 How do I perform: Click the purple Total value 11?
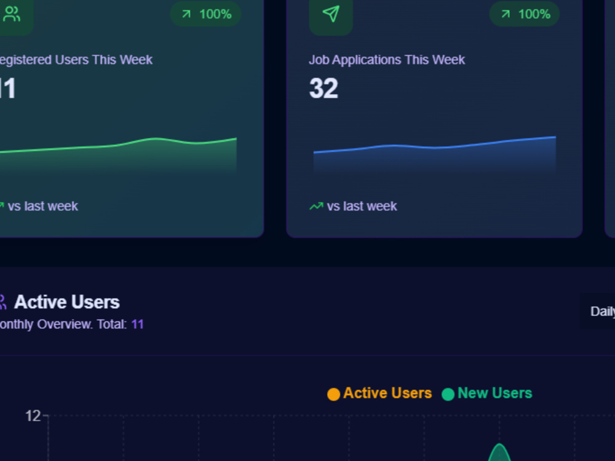[x=138, y=324]
